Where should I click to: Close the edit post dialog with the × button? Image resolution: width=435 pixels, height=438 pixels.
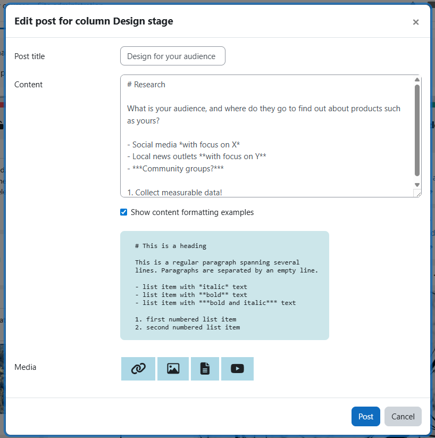[416, 22]
